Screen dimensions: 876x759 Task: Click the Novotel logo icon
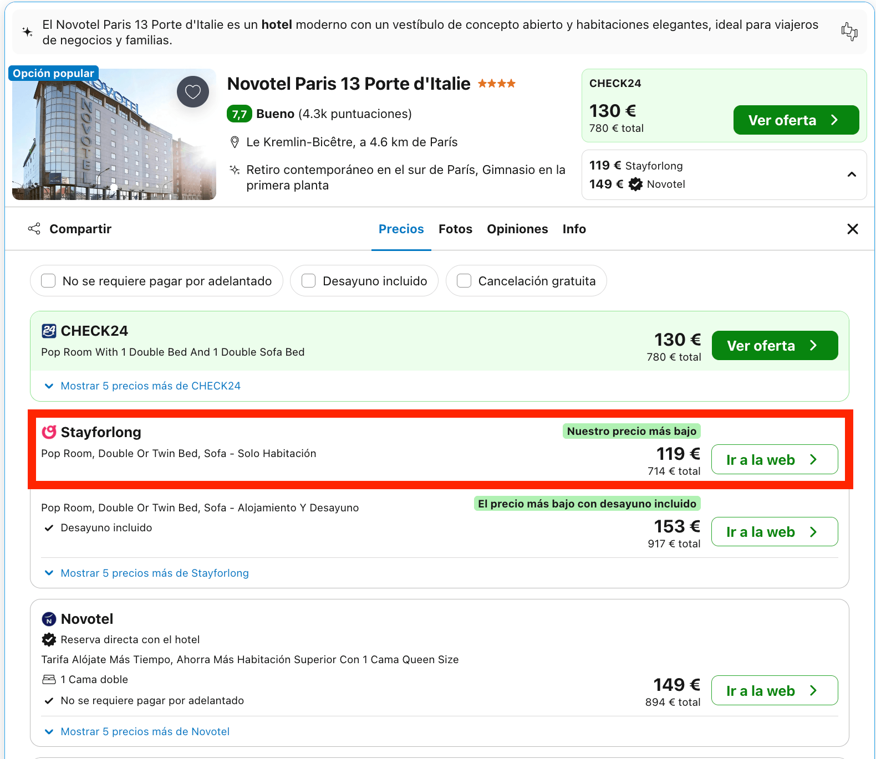click(x=49, y=619)
